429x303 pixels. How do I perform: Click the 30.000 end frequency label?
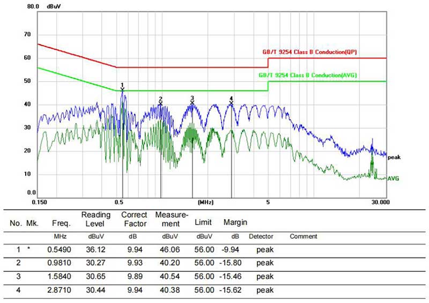click(380, 203)
